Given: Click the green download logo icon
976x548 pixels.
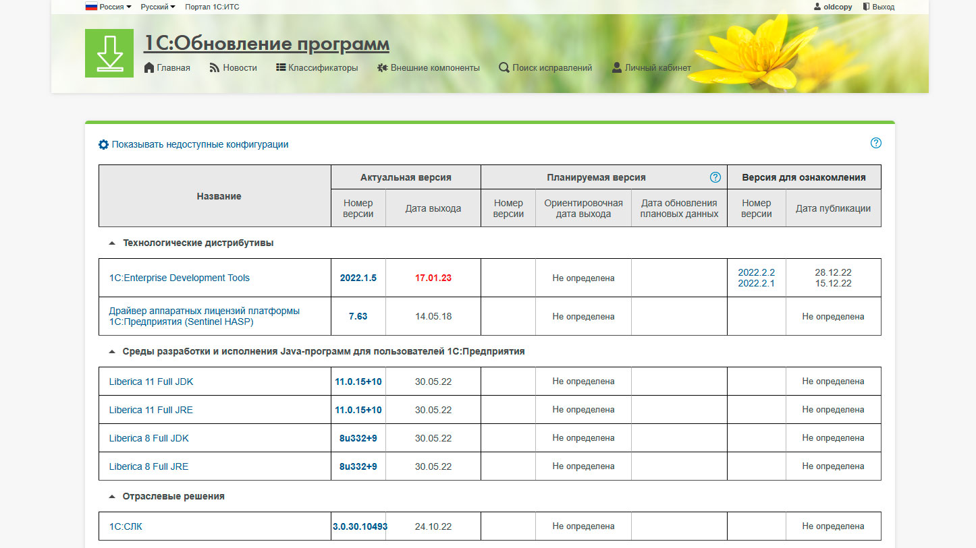Looking at the screenshot, I should (109, 53).
